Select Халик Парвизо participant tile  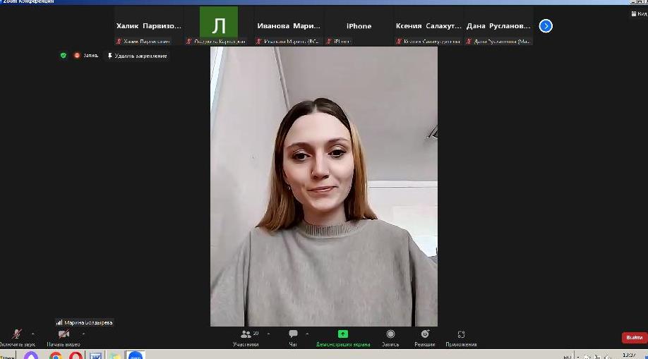point(148,26)
